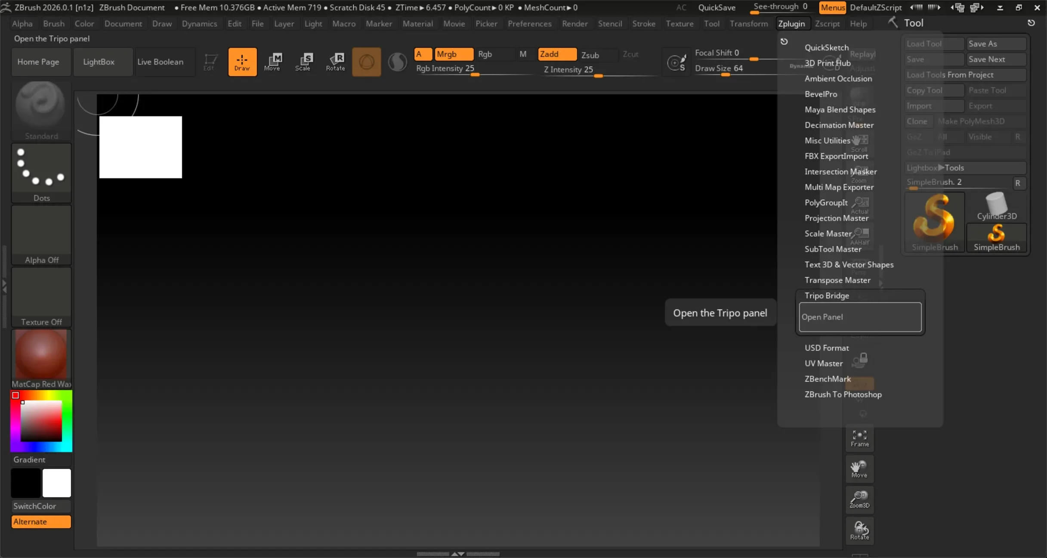The width and height of the screenshot is (1047, 558).
Task: Collapse the Tripo Bridge section
Action: tap(827, 295)
